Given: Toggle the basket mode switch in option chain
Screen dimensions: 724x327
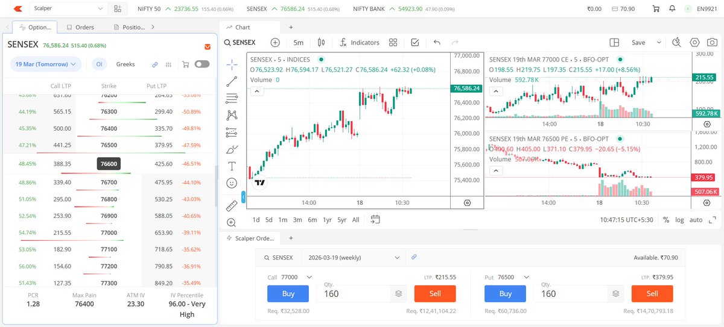Looking at the screenshot, I should pos(202,64).
